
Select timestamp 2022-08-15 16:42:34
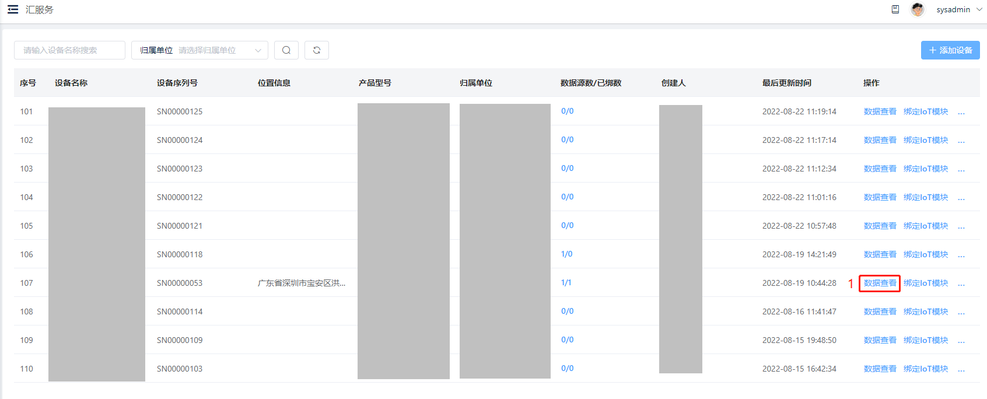pos(799,369)
